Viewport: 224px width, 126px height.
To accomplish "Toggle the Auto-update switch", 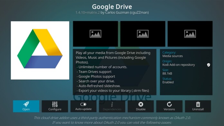I will (x=83, y=106).
